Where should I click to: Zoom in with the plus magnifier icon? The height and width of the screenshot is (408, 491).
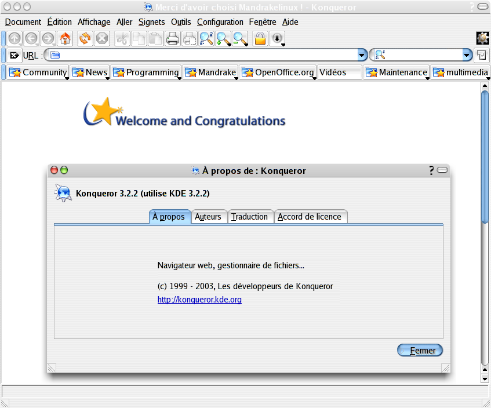coord(224,38)
